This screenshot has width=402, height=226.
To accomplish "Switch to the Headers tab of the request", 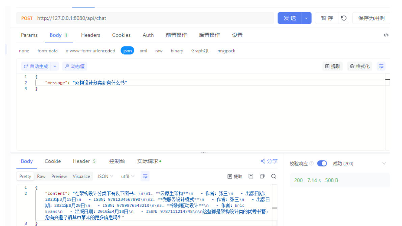I will 90,35.
